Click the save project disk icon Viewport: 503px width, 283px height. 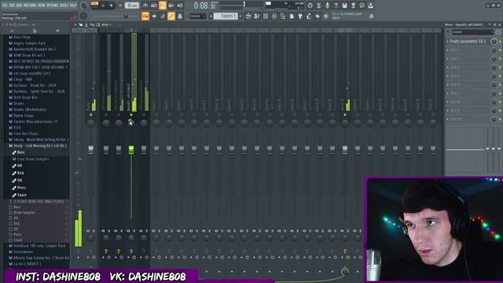click(344, 6)
